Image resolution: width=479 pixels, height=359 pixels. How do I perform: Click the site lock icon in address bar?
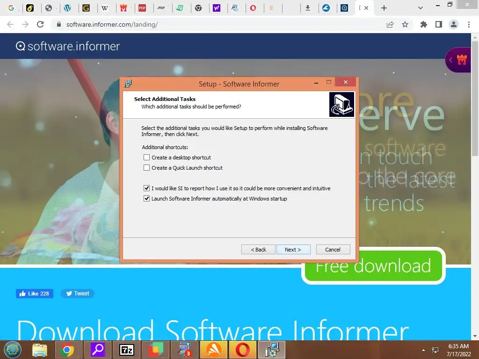tap(59, 24)
